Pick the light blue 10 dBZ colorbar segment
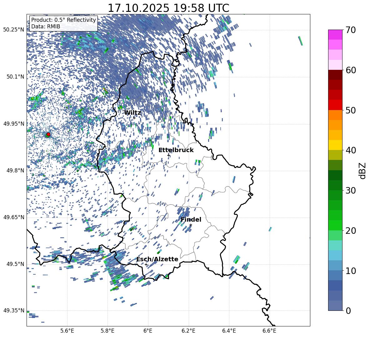Viewport: 370px width, 337px height. point(335,266)
